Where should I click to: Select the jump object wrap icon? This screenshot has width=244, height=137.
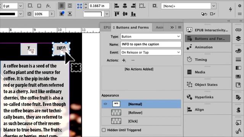tap(70, 14)
